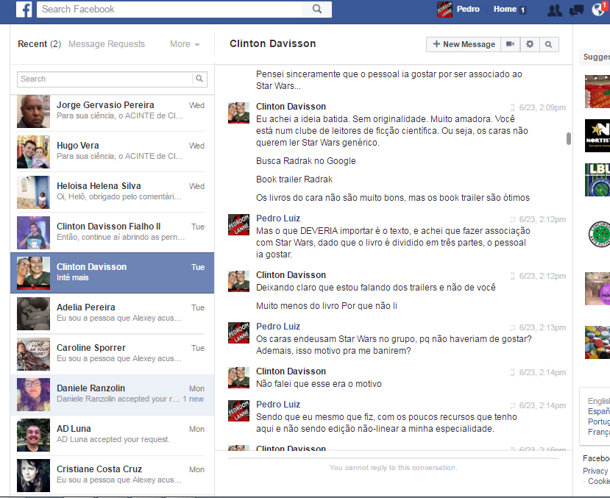Start a video call with camera icon
This screenshot has height=498, width=610.
tap(510, 44)
